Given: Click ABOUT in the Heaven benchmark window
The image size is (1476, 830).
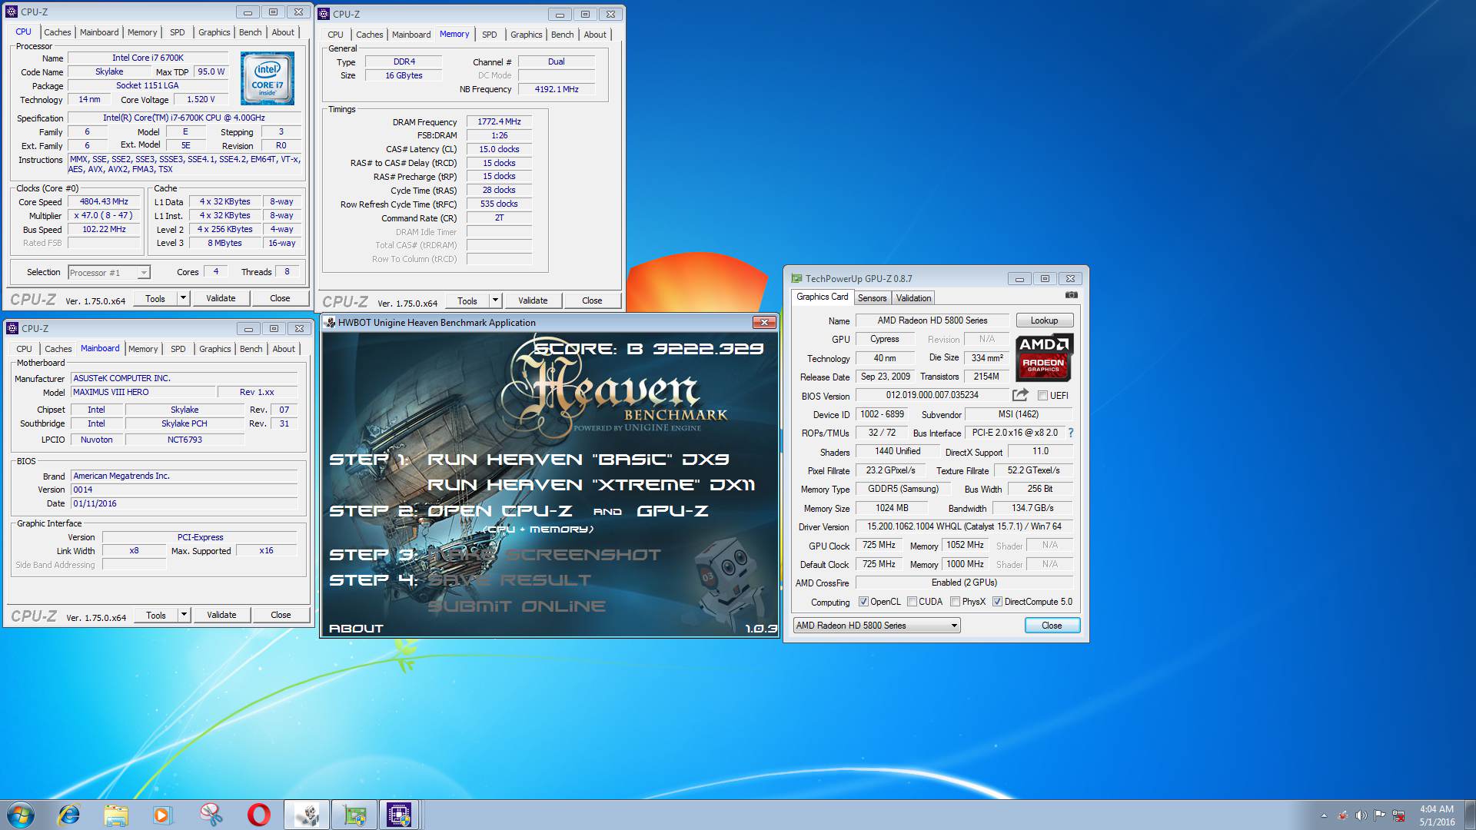Looking at the screenshot, I should (x=356, y=629).
